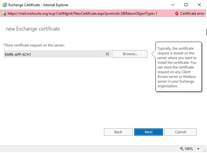
Task: Click the Certificate error text
Action: coord(192,13)
